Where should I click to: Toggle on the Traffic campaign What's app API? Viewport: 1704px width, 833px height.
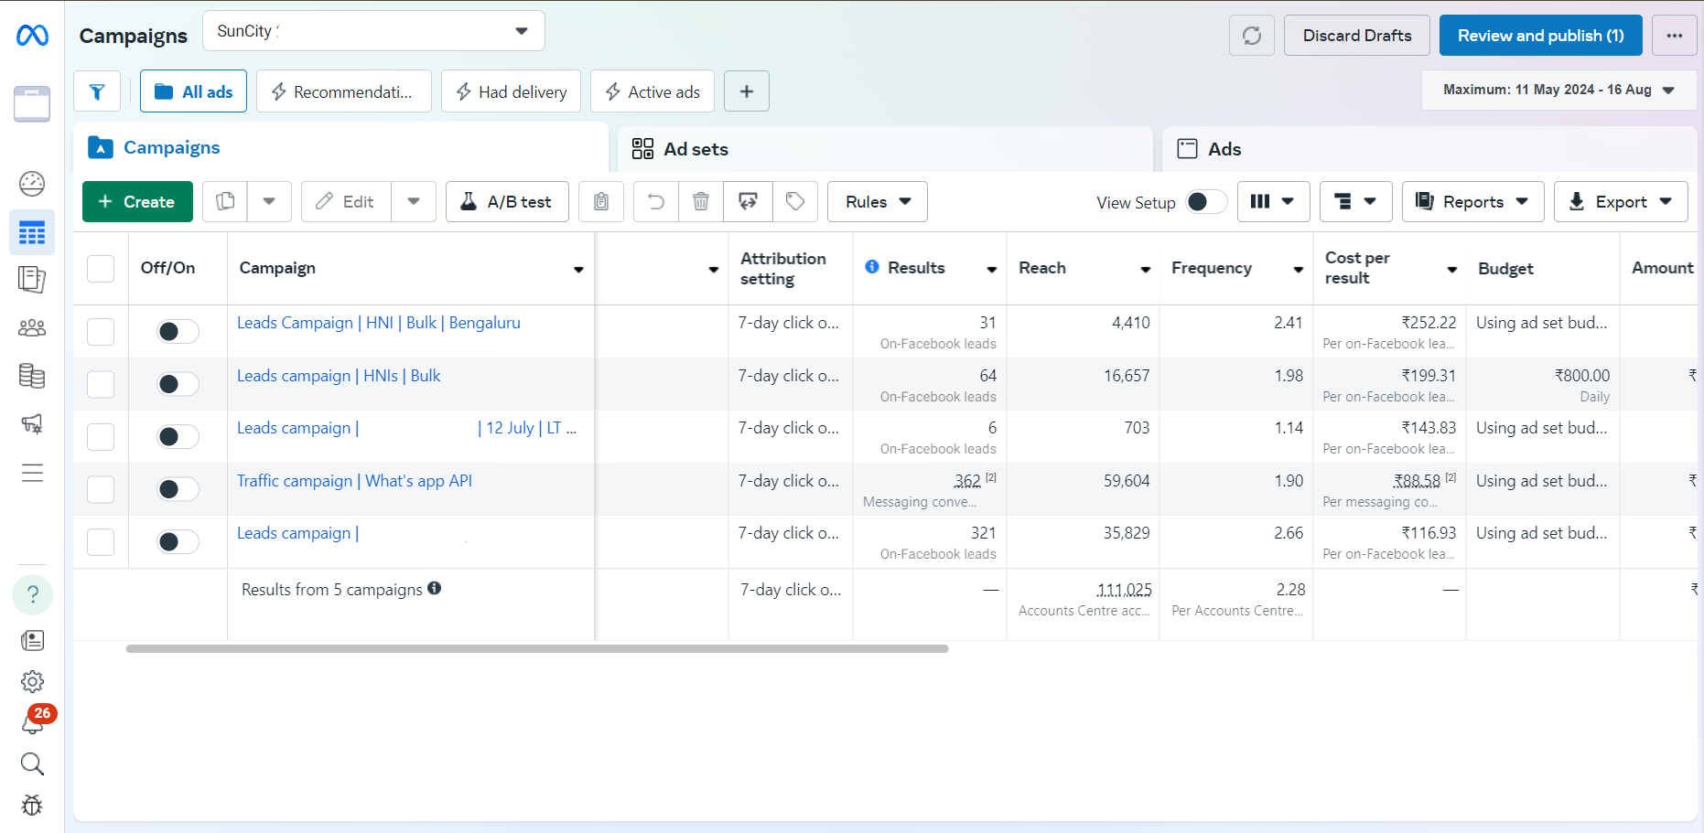178,489
